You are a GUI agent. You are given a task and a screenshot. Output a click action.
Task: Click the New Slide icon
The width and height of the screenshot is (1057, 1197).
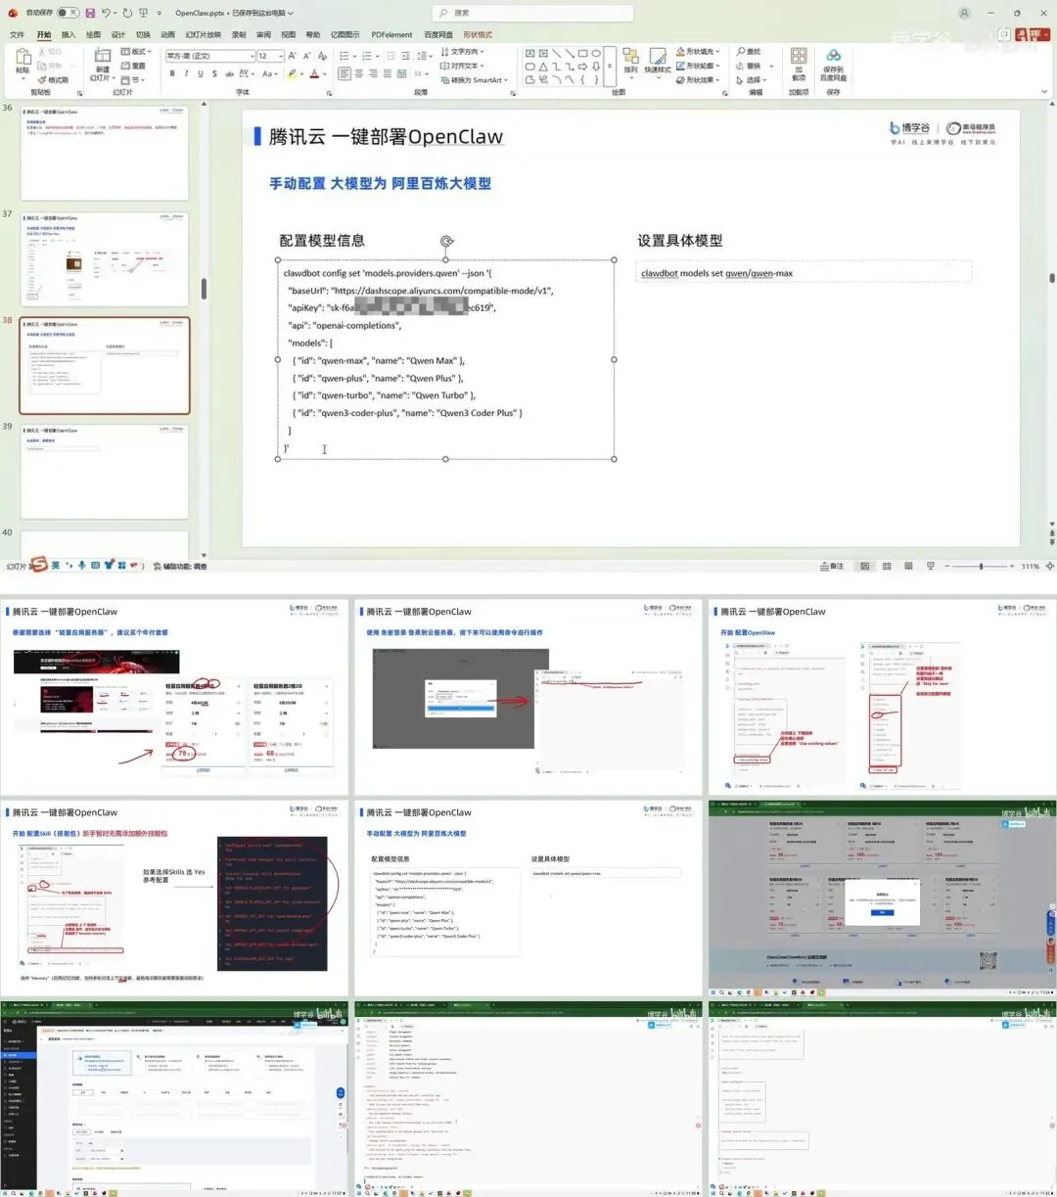(103, 56)
